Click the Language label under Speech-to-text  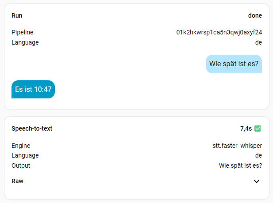(x=25, y=155)
